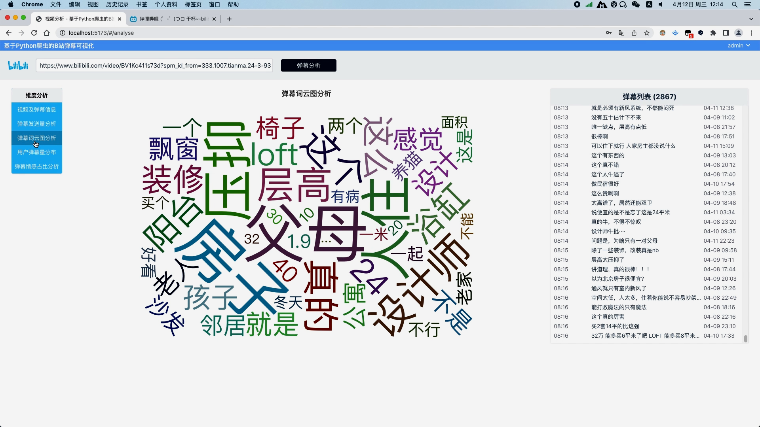Select 用户弹幕量分布 menu item
This screenshot has height=427, width=760.
coord(36,152)
